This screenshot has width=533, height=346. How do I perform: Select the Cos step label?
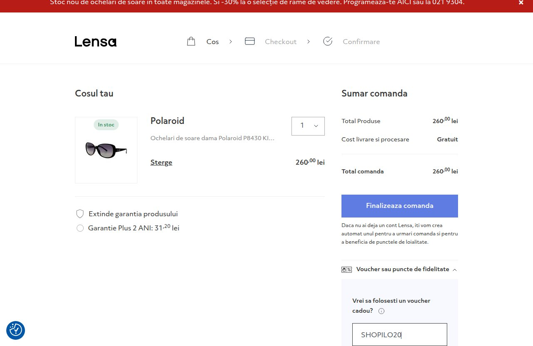[212, 42]
